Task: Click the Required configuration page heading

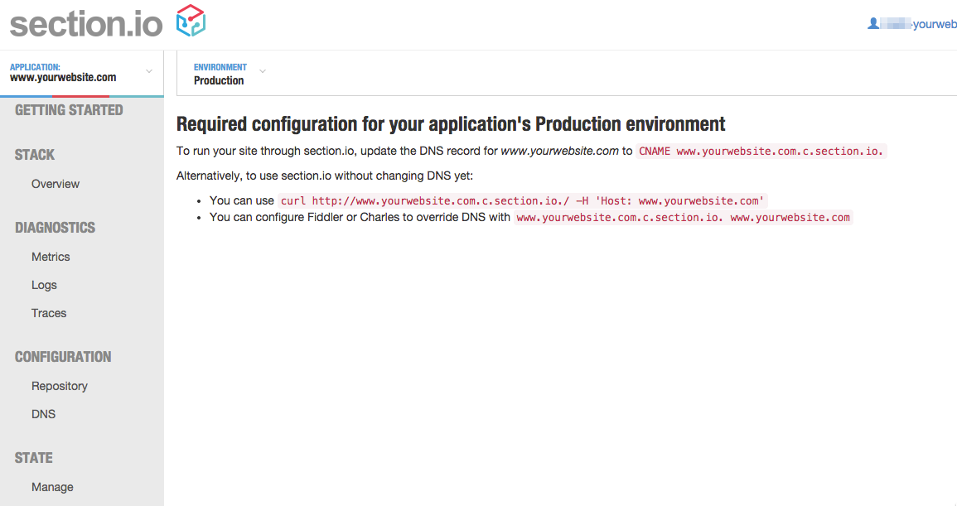Action: coord(451,124)
